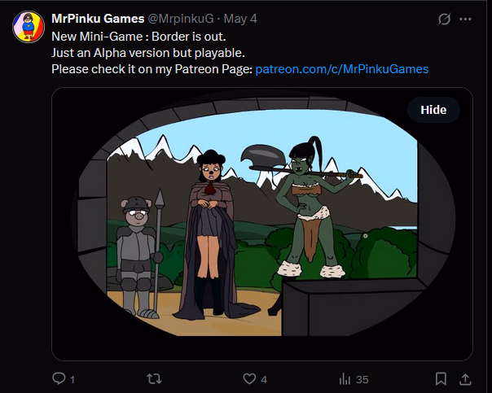Open the May 4 timestamp link
The height and width of the screenshot is (393, 492).
click(240, 19)
